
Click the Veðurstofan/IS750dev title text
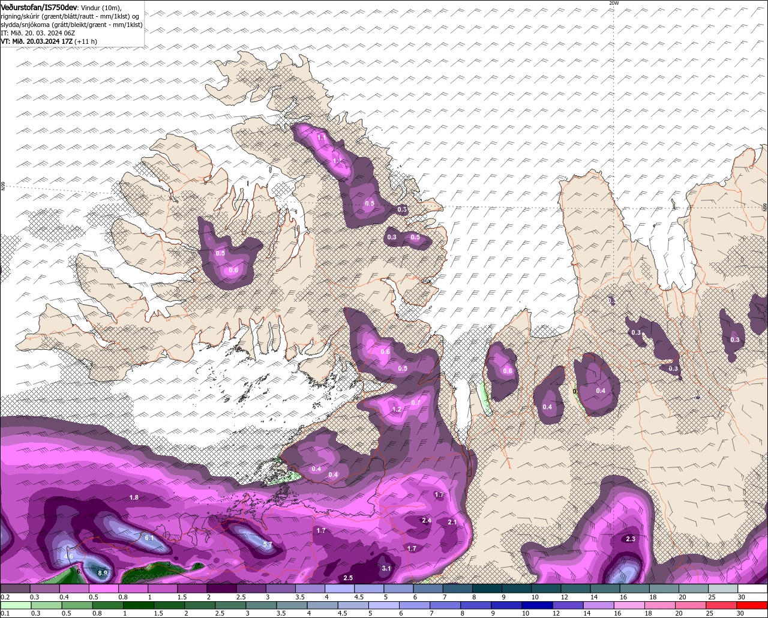pos(39,7)
